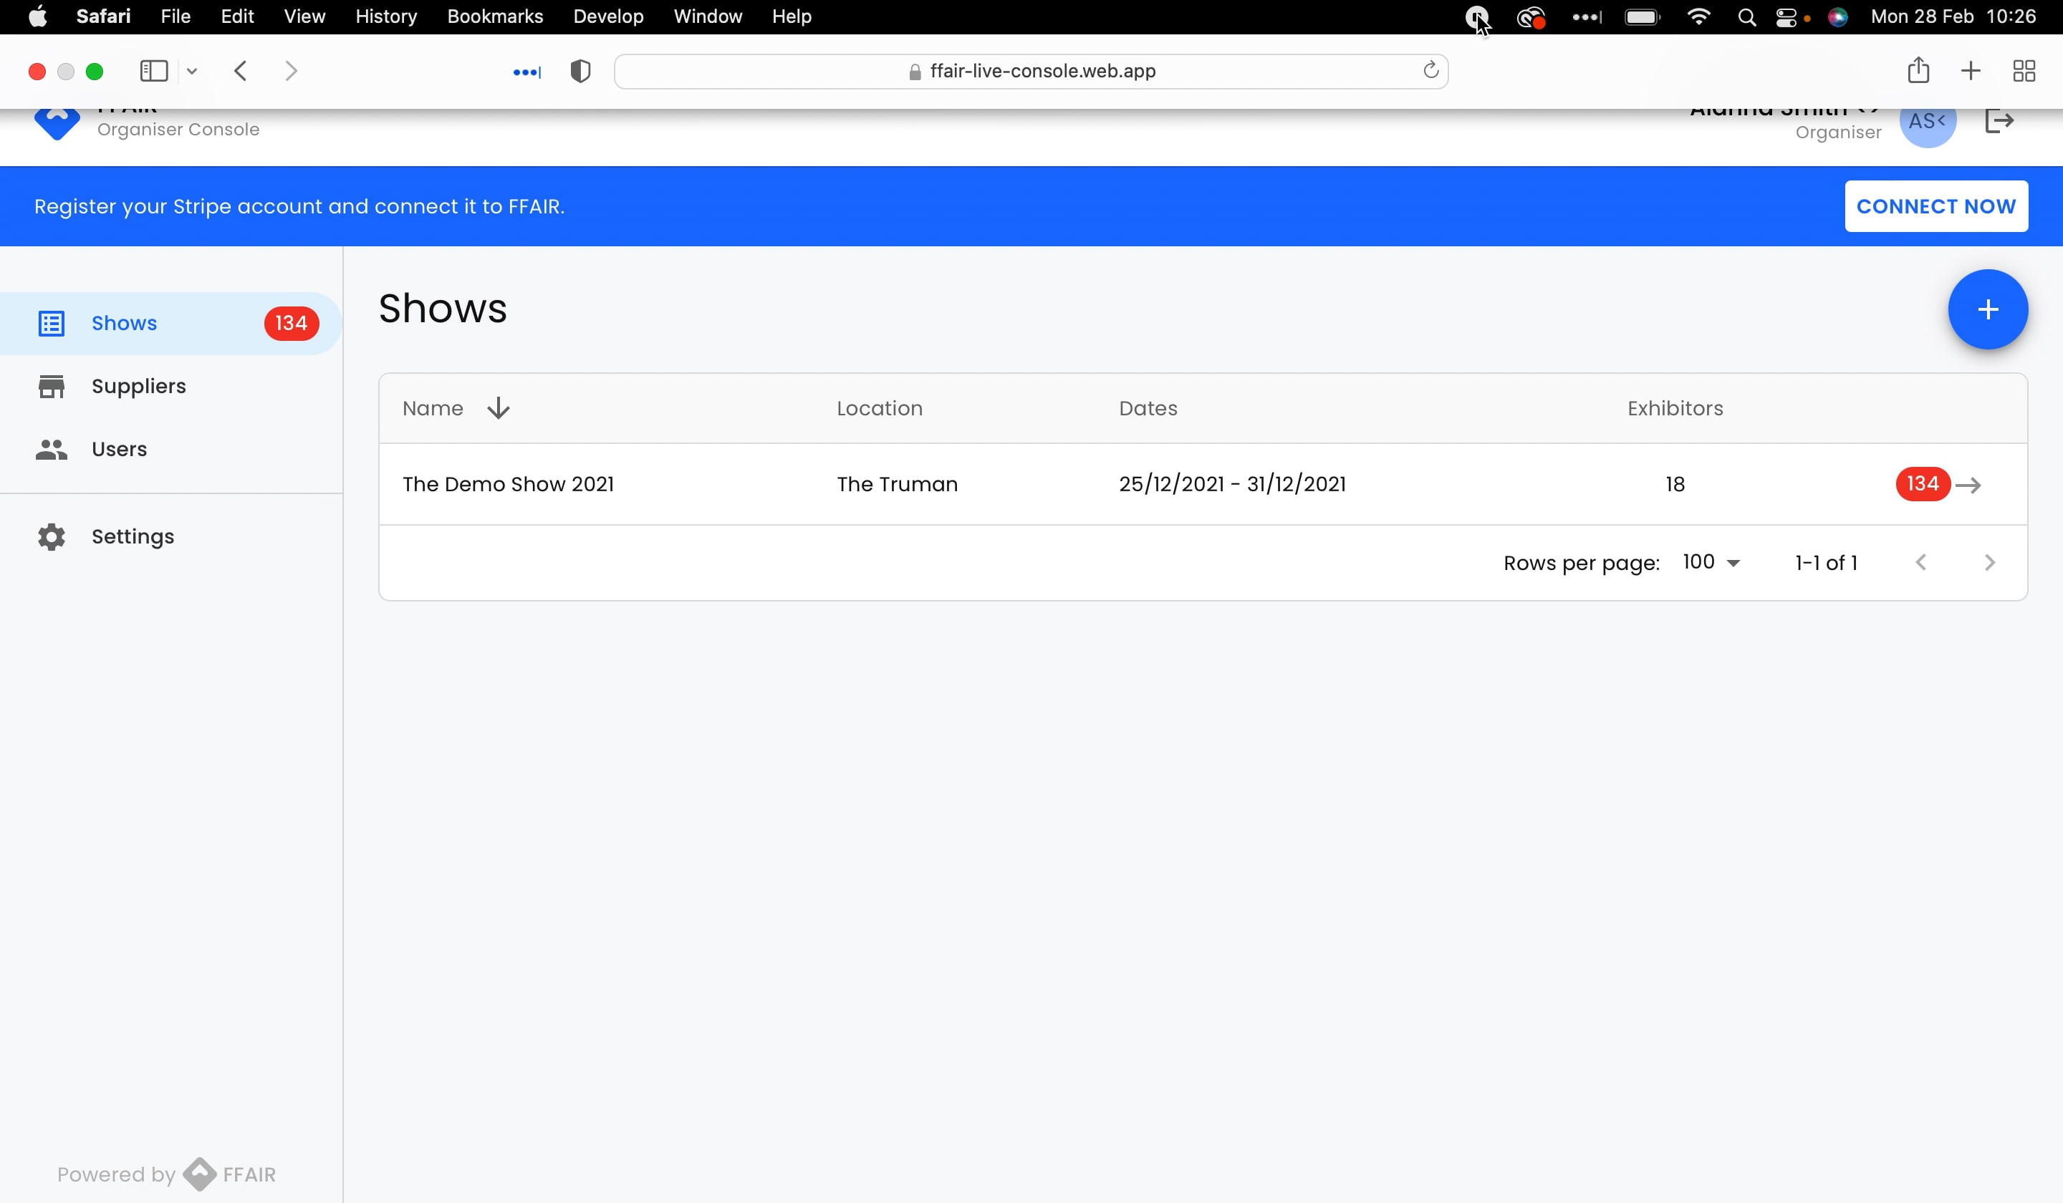Open Demo Show via row arrow

pos(1968,485)
